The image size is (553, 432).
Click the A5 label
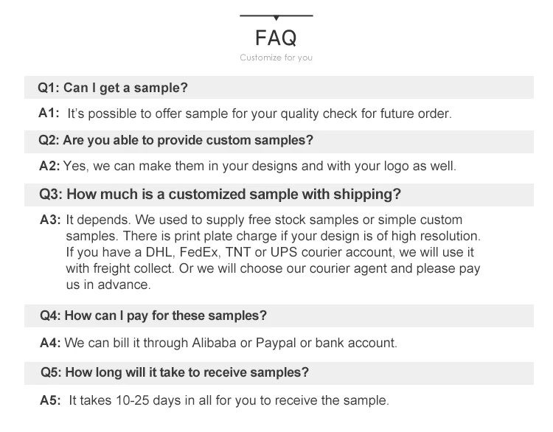point(49,401)
